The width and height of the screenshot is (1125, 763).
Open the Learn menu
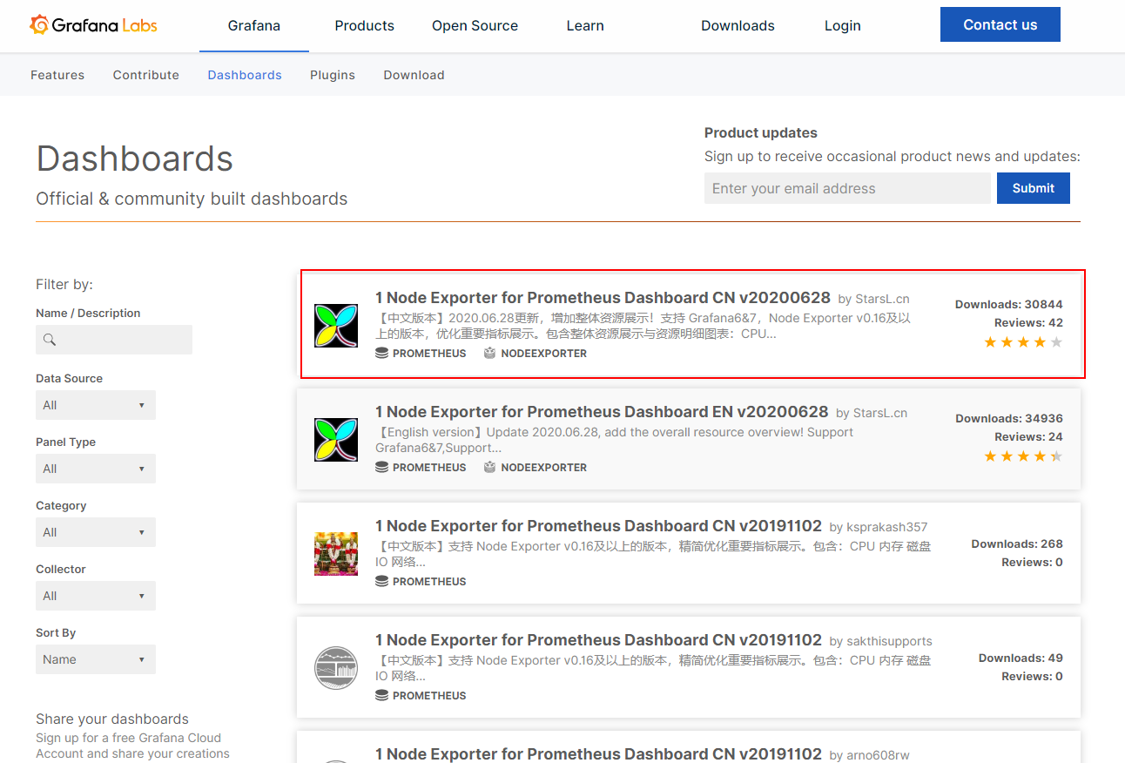(x=585, y=26)
